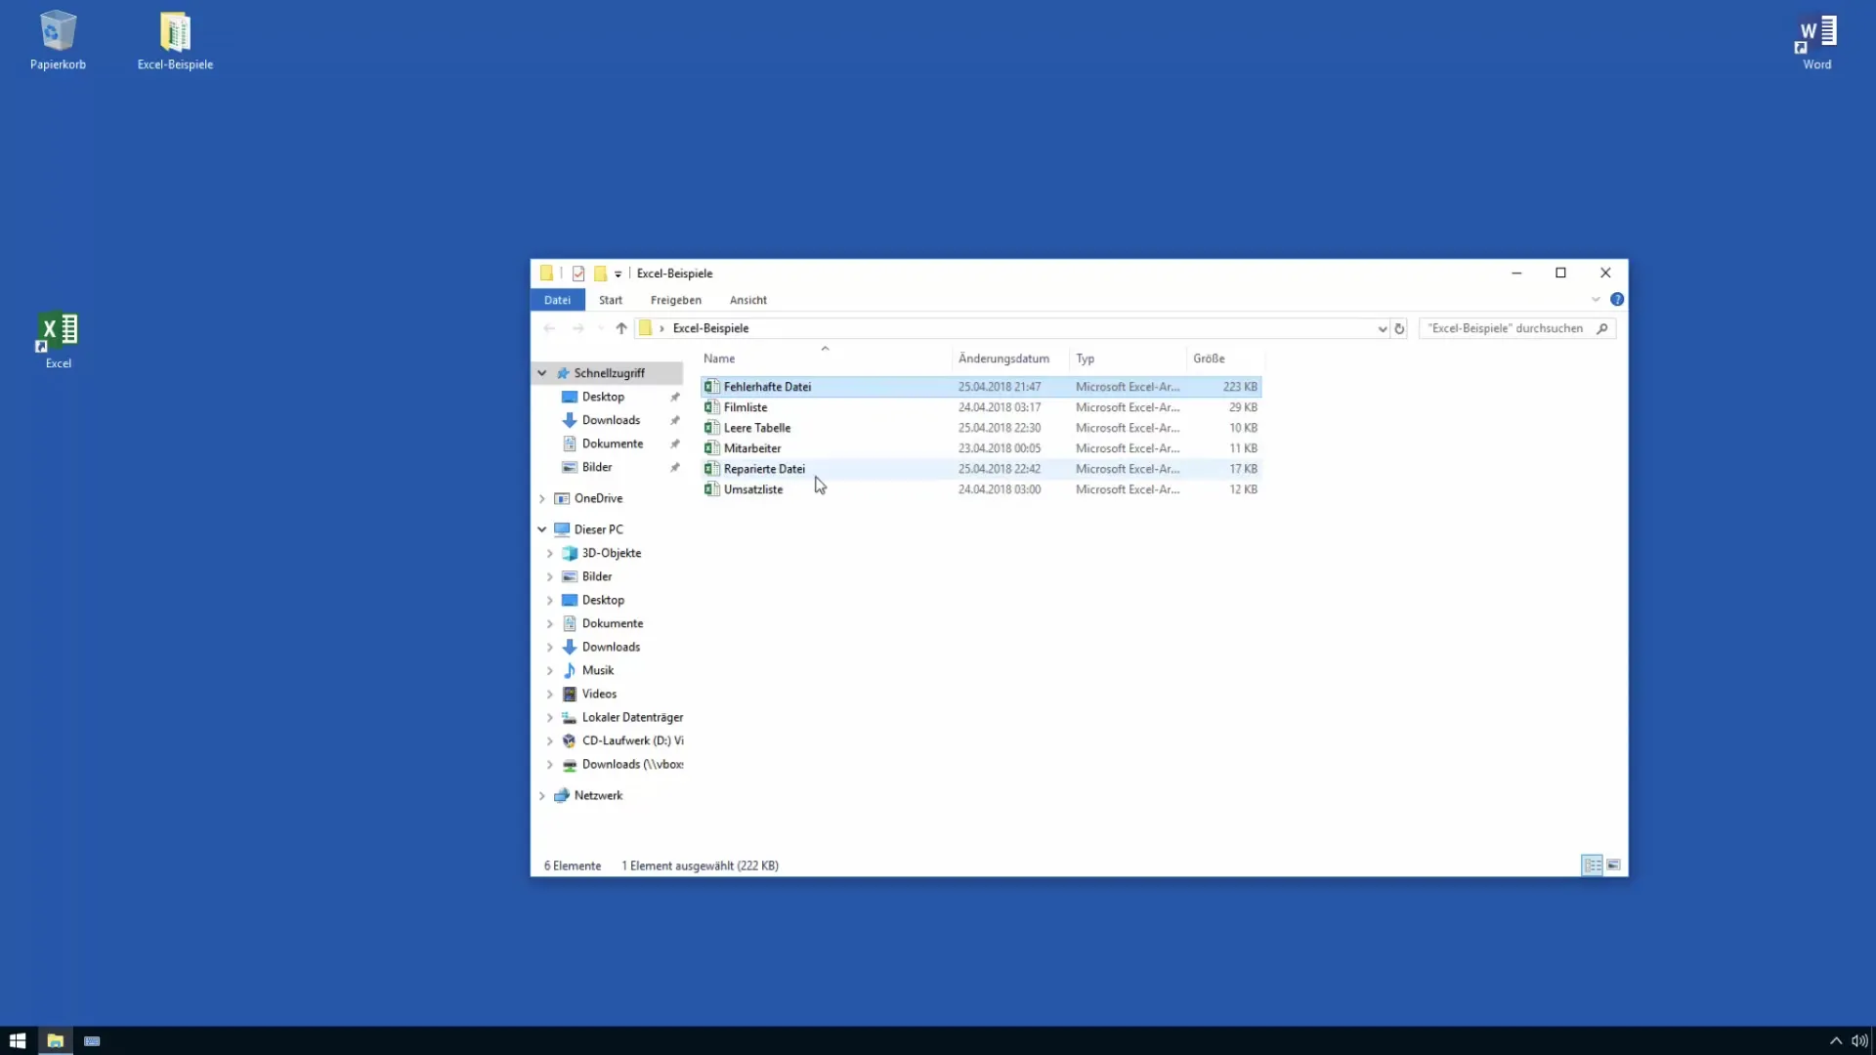
Task: Open the Freigeben ribbon tab
Action: tap(675, 300)
